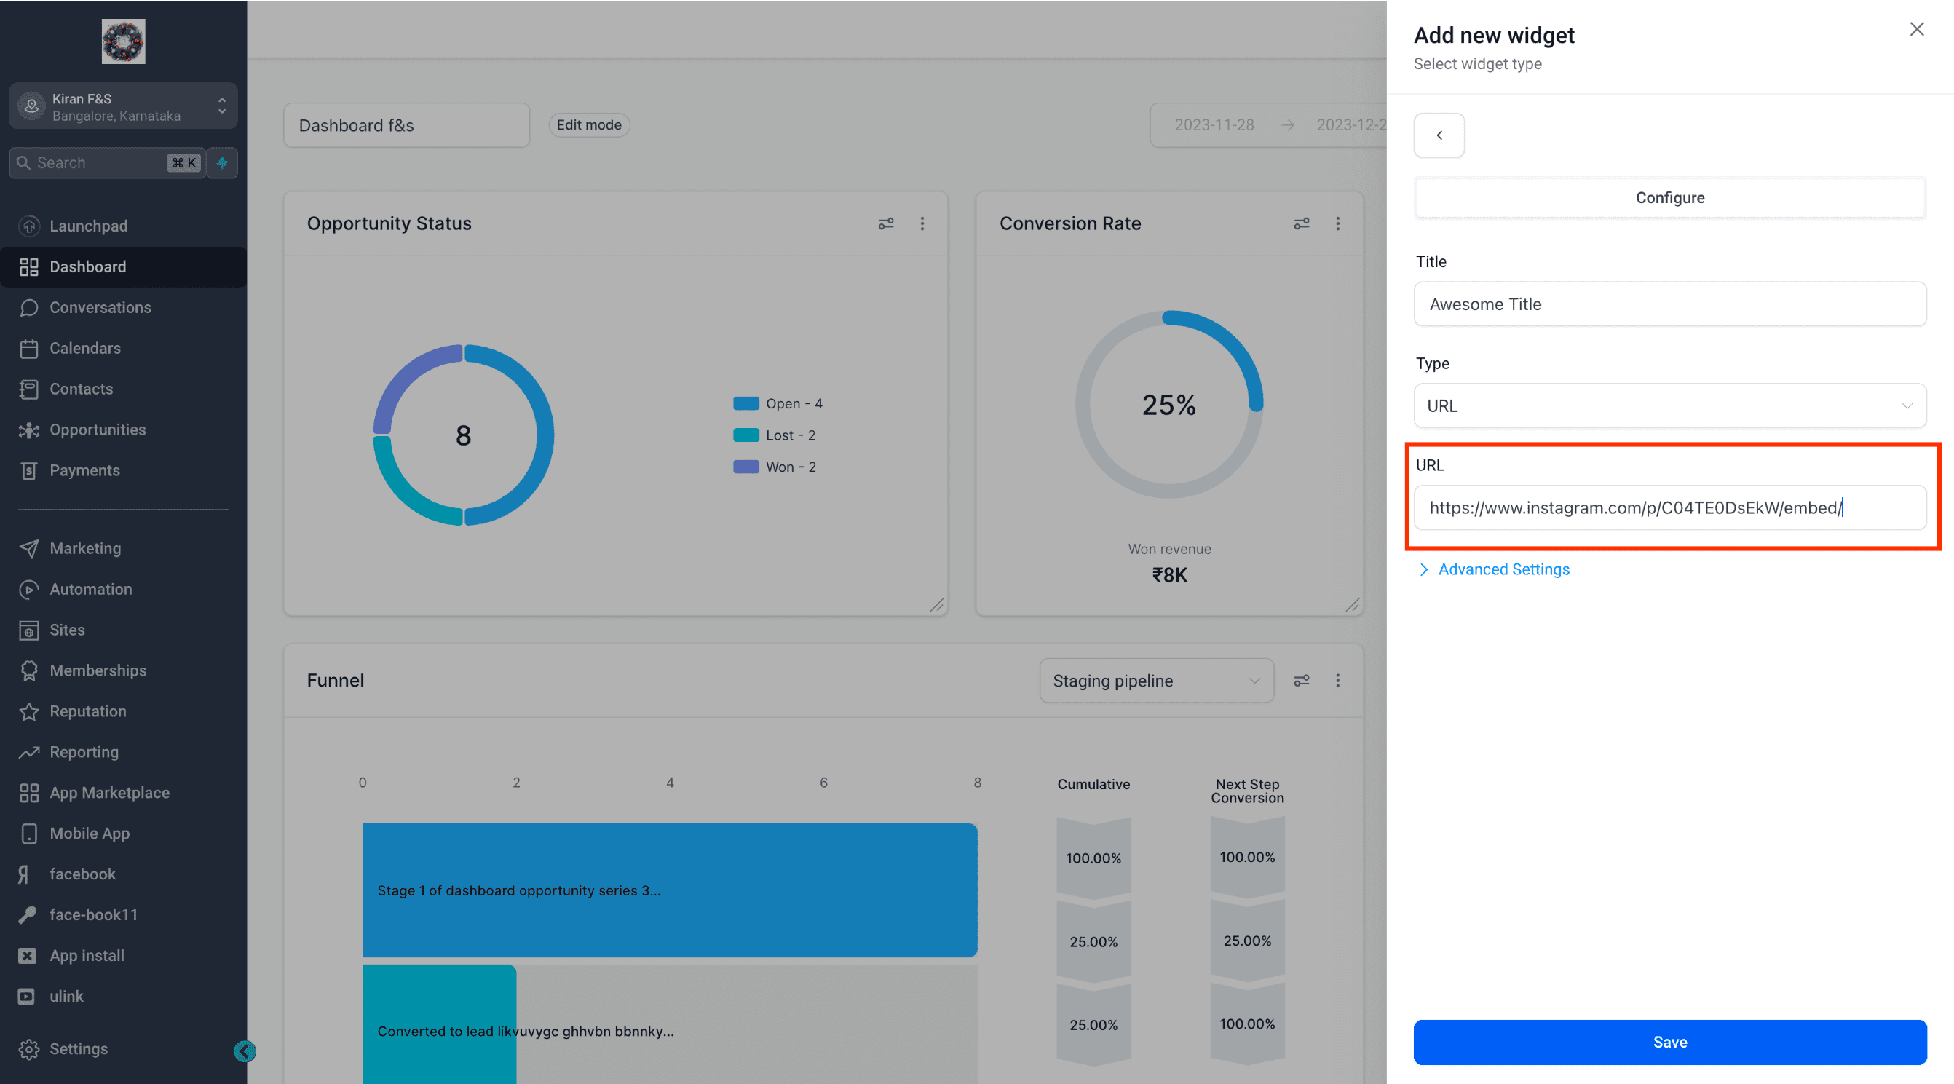
Task: Open Opportunity Status three-dot menu
Action: click(x=922, y=223)
